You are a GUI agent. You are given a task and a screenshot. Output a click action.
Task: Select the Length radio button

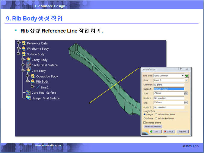(145, 114)
